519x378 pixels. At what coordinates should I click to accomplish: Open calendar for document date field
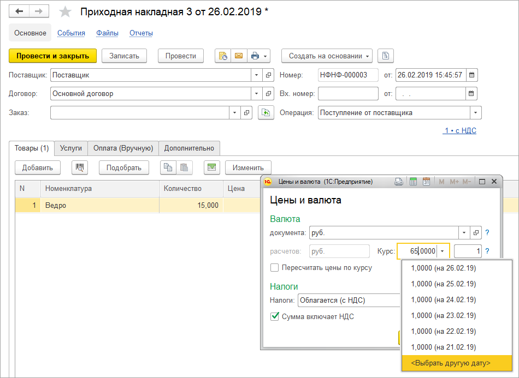[471, 75]
